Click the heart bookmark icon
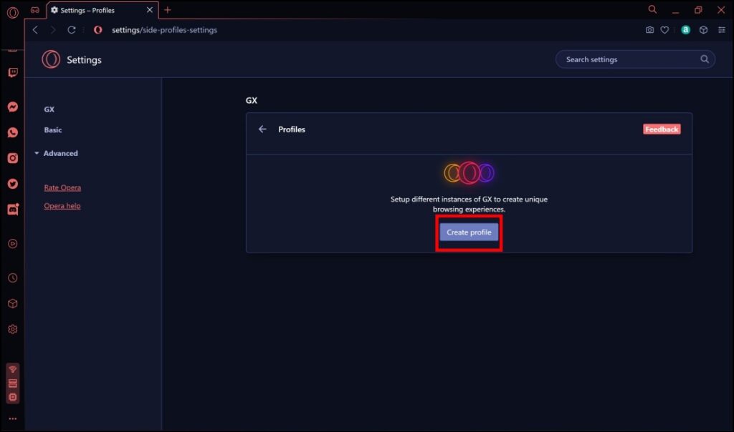The image size is (734, 432). pos(664,30)
